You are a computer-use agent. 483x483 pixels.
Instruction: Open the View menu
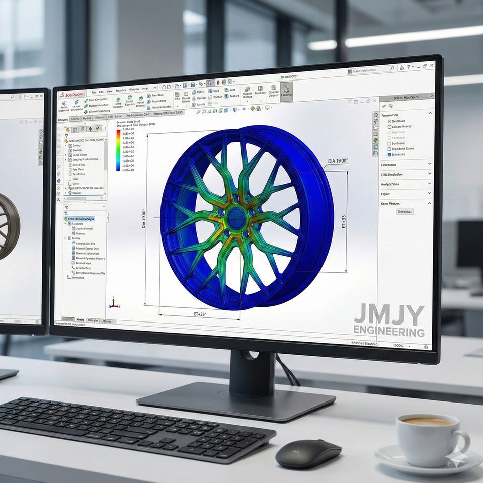(x=109, y=91)
